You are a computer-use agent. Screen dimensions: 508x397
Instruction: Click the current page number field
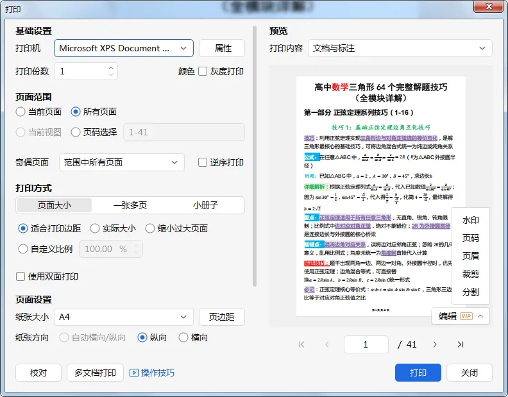coord(366,344)
